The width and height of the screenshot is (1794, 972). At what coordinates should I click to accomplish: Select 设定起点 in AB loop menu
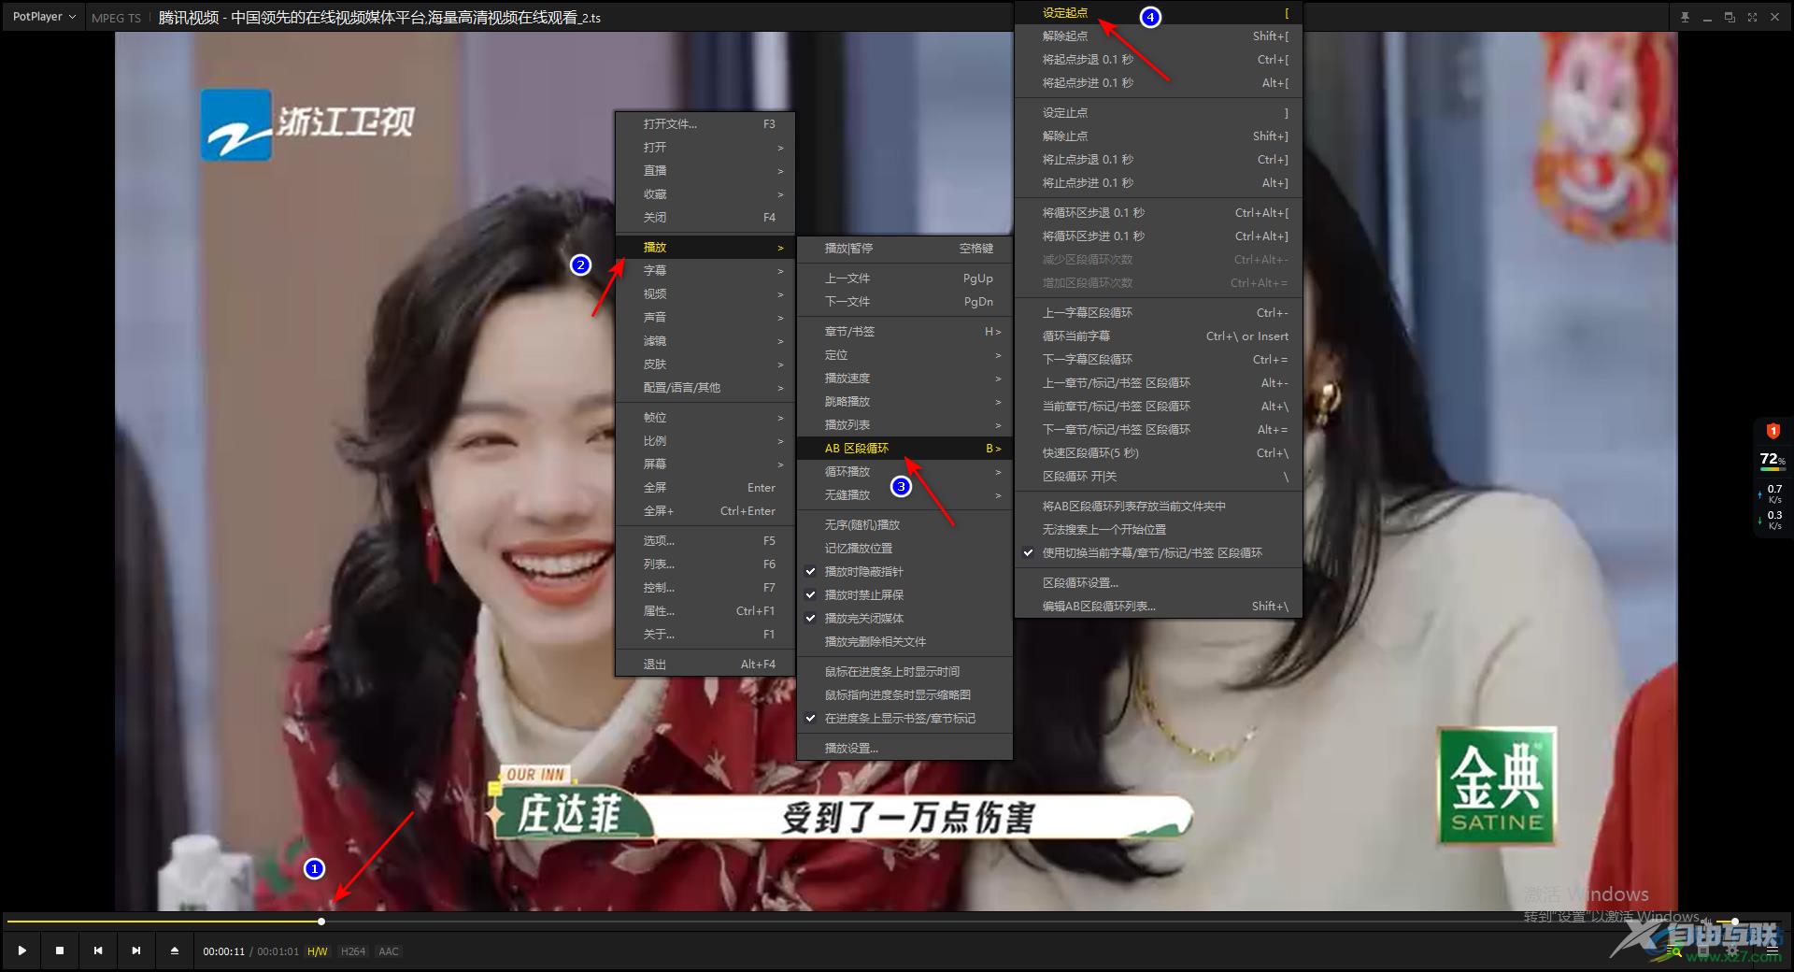(x=1159, y=13)
